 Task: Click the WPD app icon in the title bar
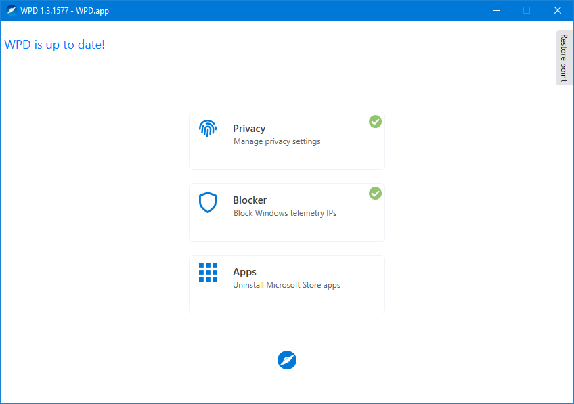click(11, 10)
